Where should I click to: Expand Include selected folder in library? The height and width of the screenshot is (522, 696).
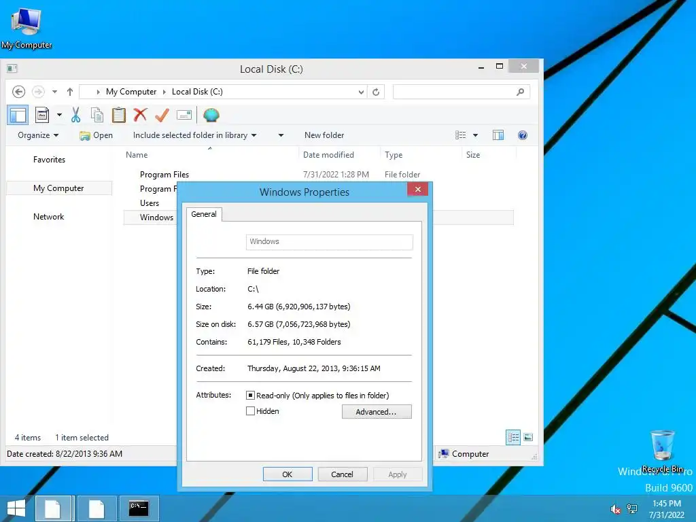(x=194, y=135)
